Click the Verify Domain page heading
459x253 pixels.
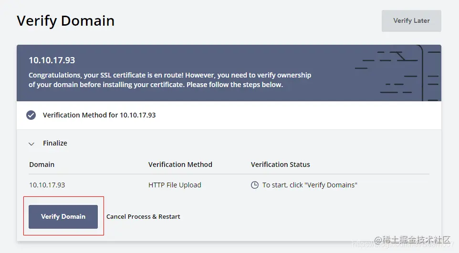[66, 21]
